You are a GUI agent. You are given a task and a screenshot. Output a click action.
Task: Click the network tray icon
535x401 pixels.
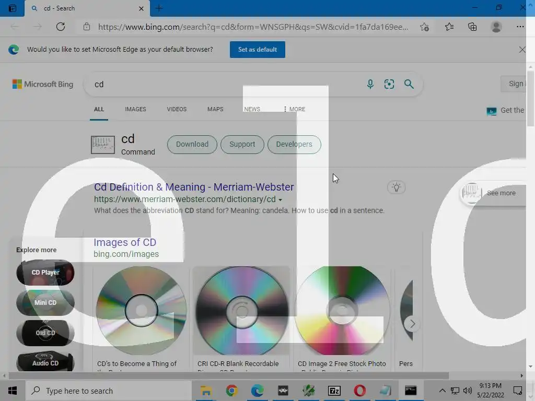[455, 391]
